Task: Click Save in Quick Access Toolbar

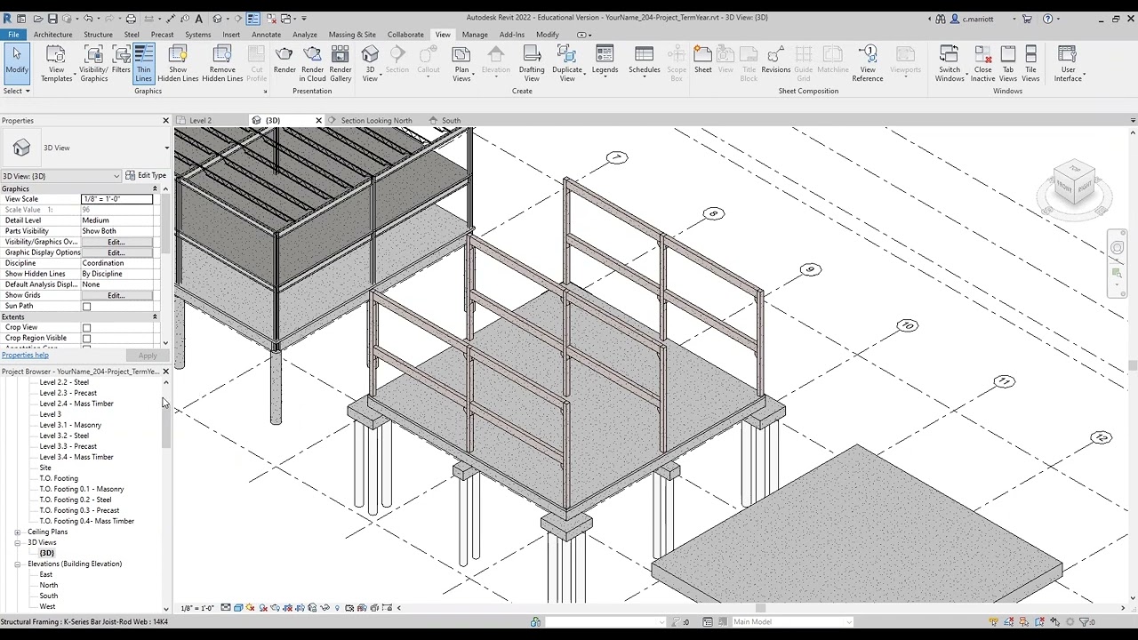Action: tap(52, 19)
